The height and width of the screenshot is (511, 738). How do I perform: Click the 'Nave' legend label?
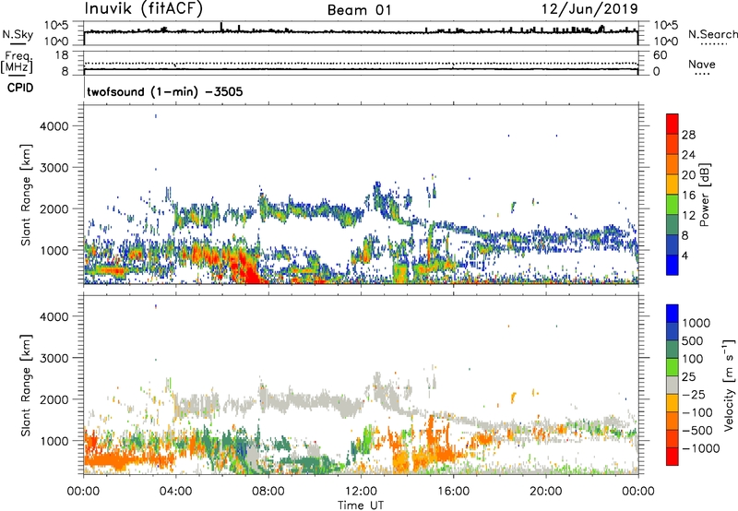(x=702, y=65)
